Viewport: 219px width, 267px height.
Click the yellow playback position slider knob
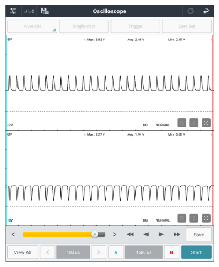click(x=95, y=234)
